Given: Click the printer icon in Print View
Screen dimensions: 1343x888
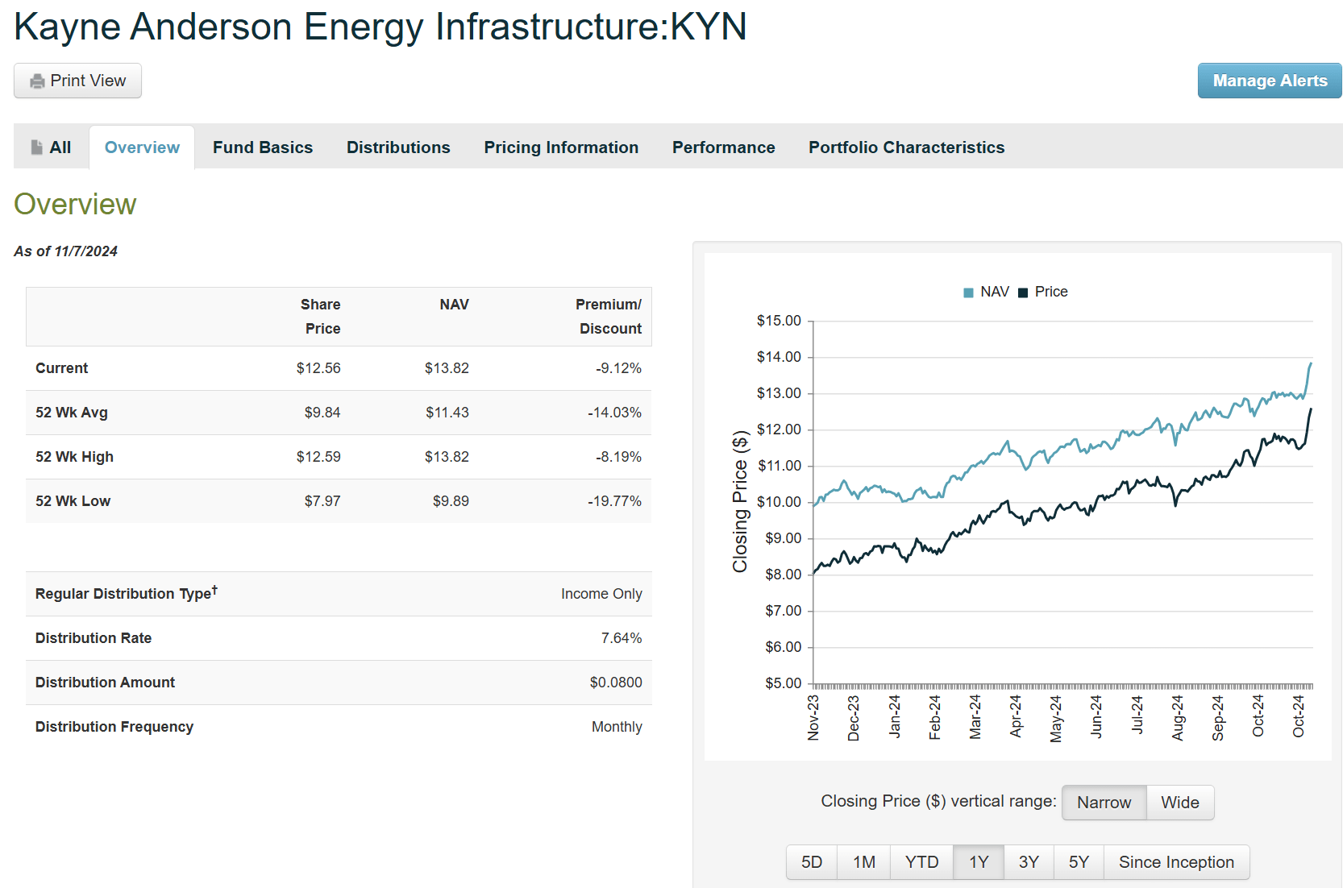Looking at the screenshot, I should coord(35,81).
